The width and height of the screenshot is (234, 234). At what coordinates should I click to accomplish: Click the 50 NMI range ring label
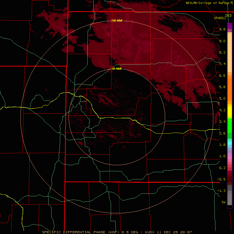click(117, 69)
